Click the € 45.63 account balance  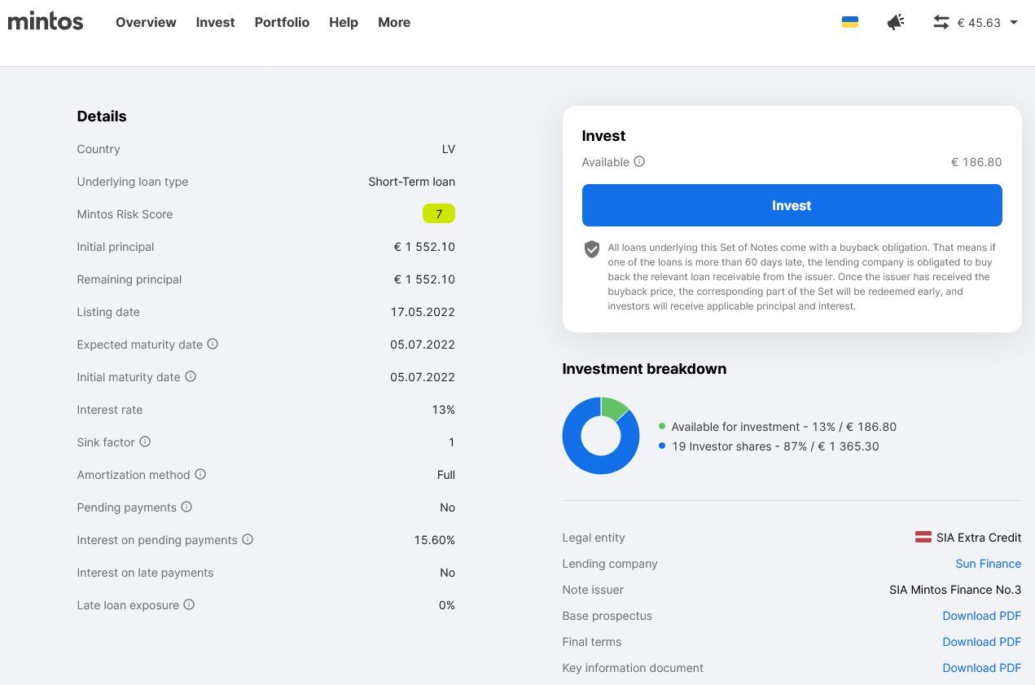pos(979,23)
